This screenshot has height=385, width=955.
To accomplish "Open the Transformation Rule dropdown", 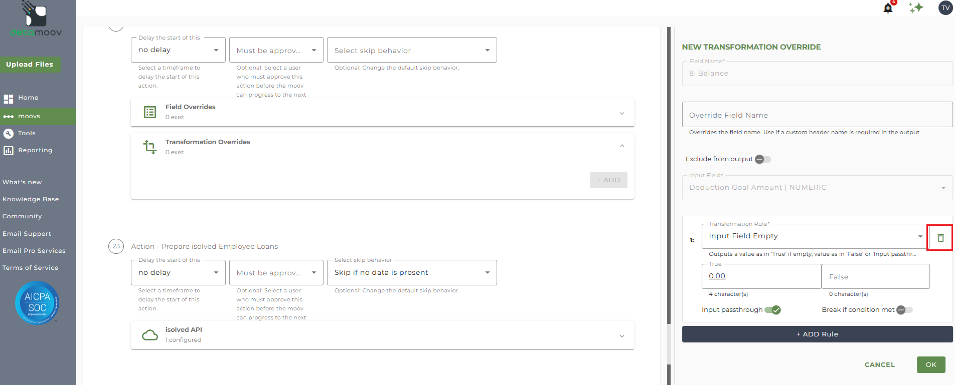I will coord(815,236).
